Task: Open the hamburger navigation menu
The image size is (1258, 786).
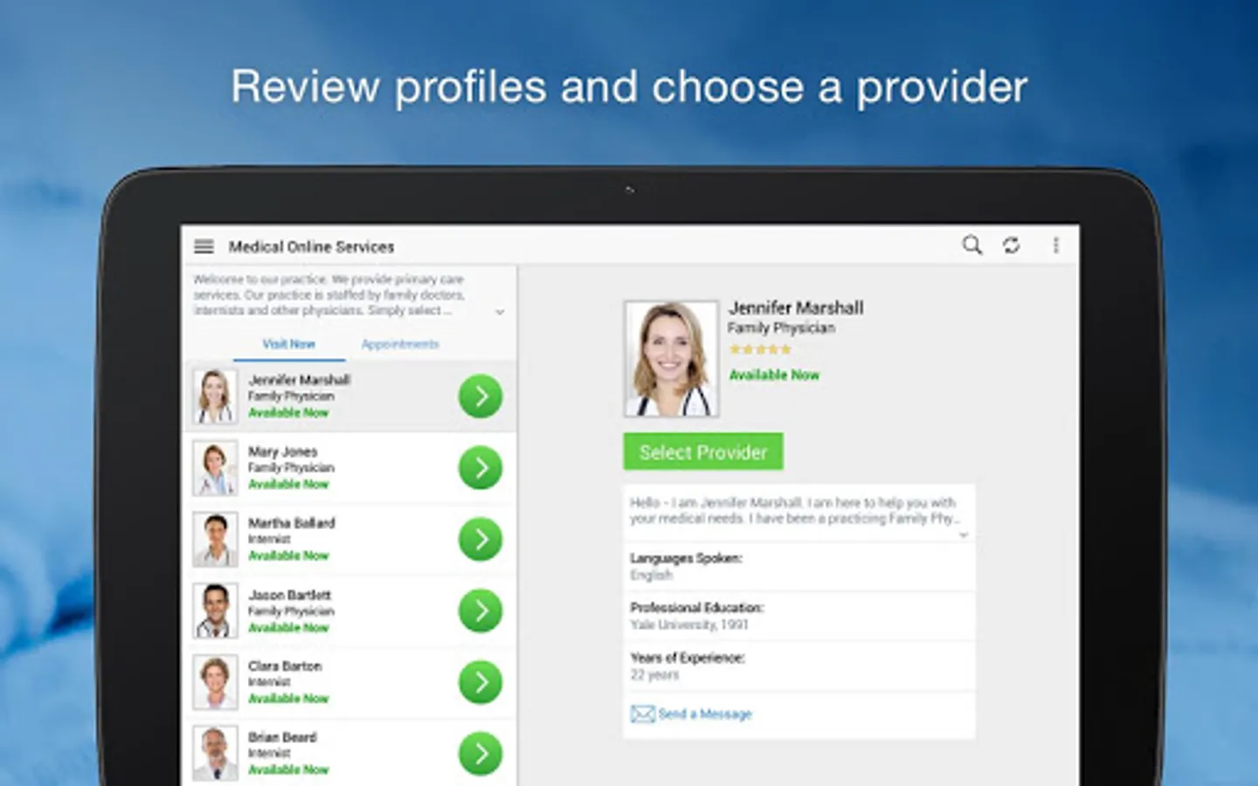Action: (x=204, y=246)
